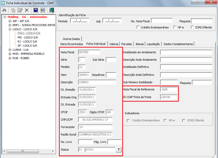Toggle the NF-e checkbox in Identificação da Ficha
Viewport: 218px width, 158px height.
(x=175, y=27)
